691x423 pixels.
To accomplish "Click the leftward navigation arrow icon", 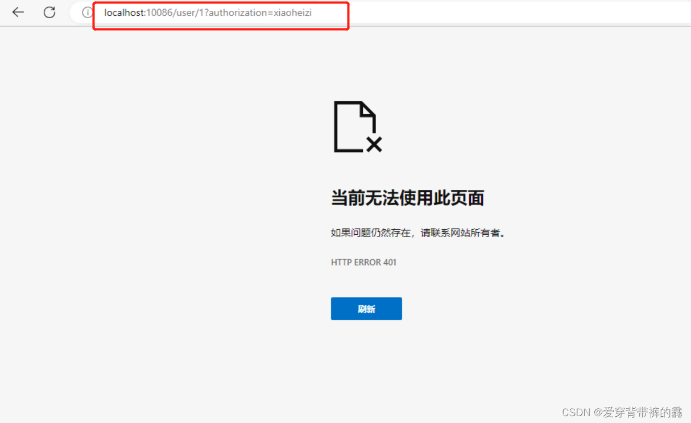I will (18, 12).
